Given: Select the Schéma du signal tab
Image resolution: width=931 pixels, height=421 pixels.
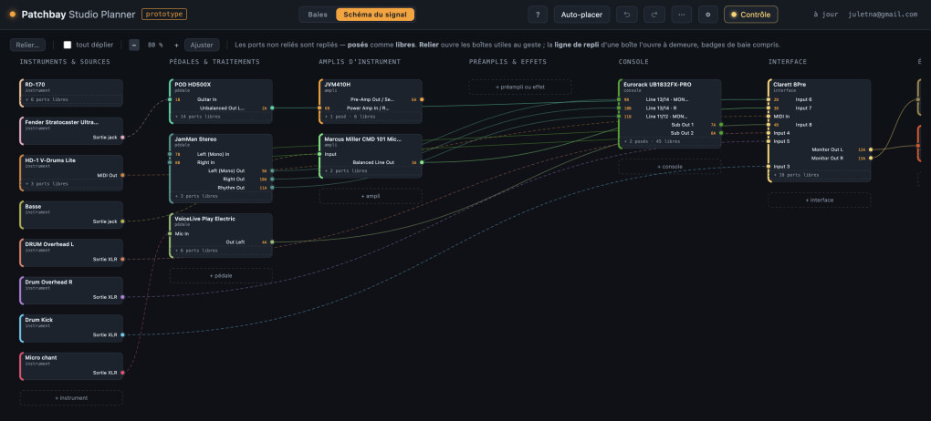Looking at the screenshot, I should click(x=375, y=15).
